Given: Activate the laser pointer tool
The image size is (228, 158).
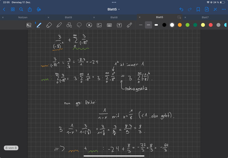Looking at the screenshot, I should point(129,25).
